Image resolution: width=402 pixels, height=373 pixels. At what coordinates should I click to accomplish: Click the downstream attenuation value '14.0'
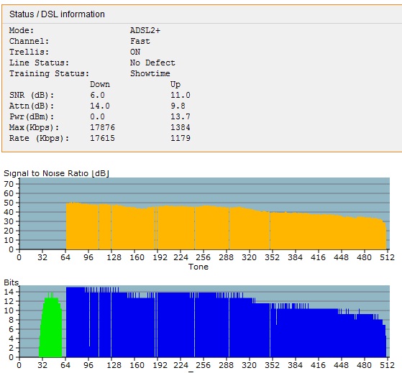pyautogui.click(x=100, y=106)
